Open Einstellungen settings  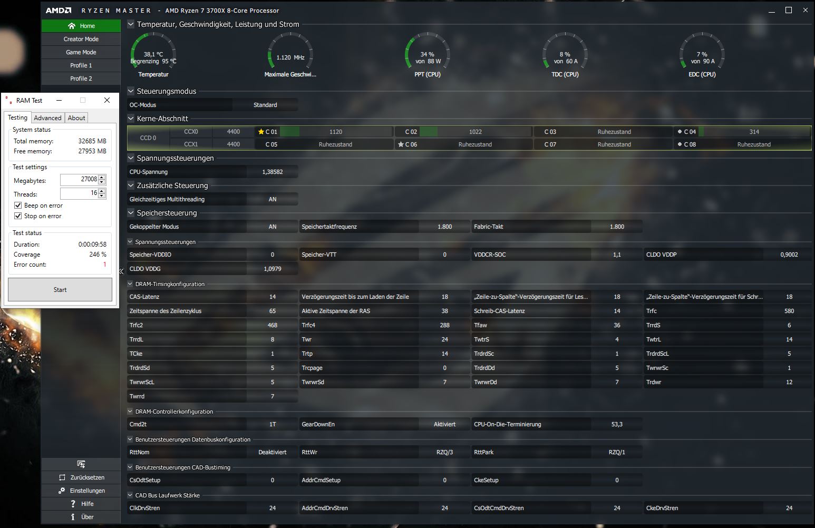[81, 491]
